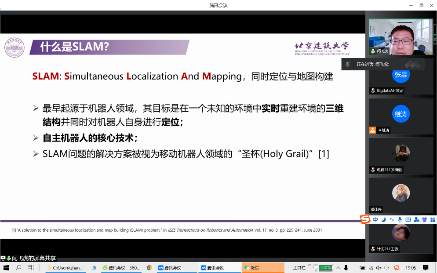Toggle the Sogou punctuation mode icon
This screenshot has height=273, width=437.
click(391, 219)
